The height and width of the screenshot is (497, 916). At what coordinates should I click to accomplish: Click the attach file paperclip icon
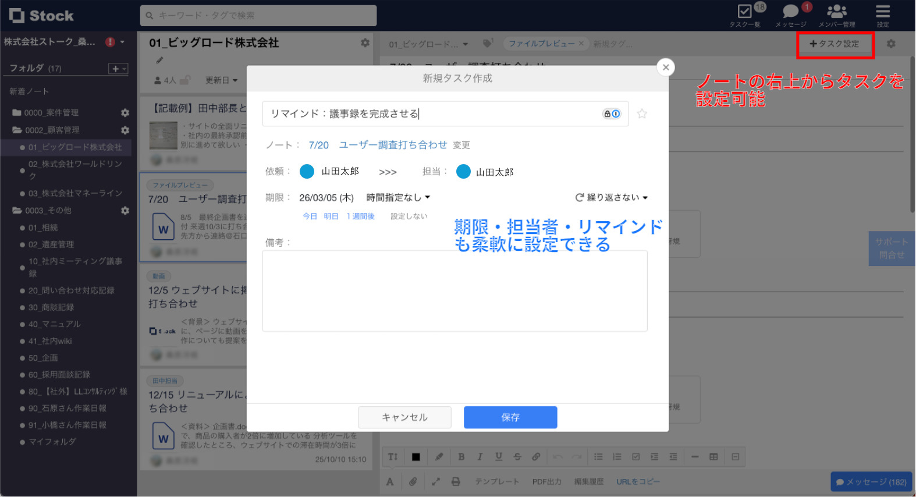click(413, 482)
